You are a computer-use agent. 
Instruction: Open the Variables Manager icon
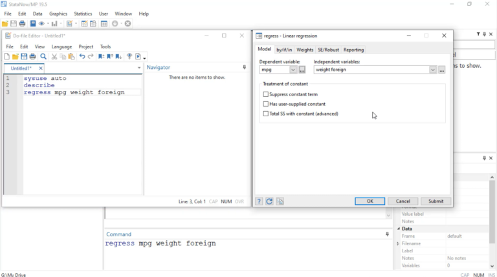click(x=104, y=24)
